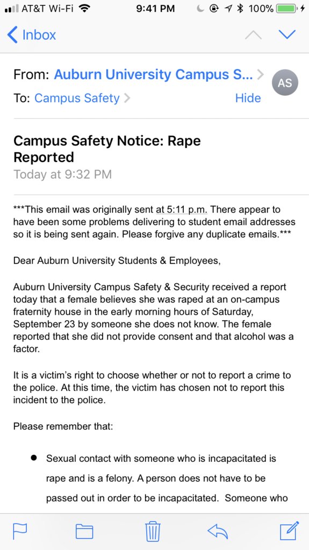
Task: Tap the Wi-Fi signal status icon
Action: click(x=83, y=9)
